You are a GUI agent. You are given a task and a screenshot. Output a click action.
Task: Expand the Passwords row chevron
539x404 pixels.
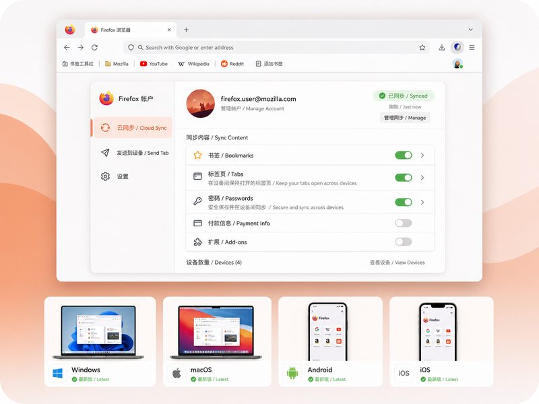[x=422, y=202]
